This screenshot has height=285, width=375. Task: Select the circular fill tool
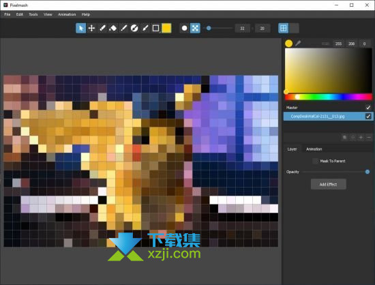click(134, 28)
